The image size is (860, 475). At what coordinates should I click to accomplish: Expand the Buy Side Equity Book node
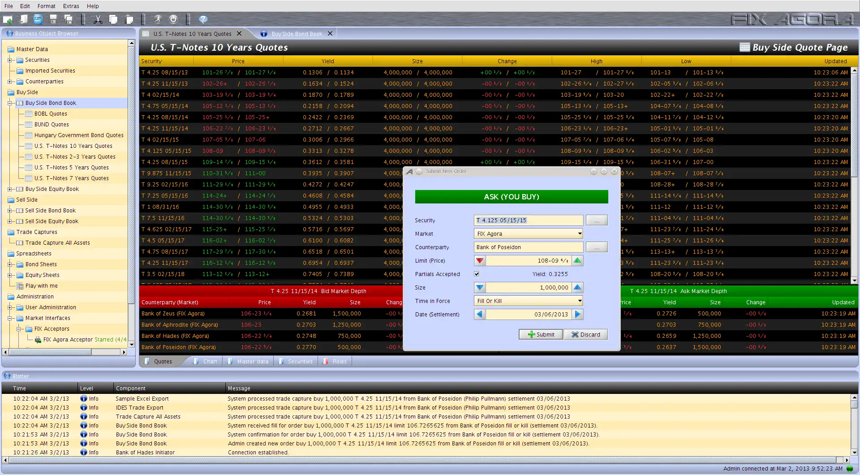click(9, 189)
